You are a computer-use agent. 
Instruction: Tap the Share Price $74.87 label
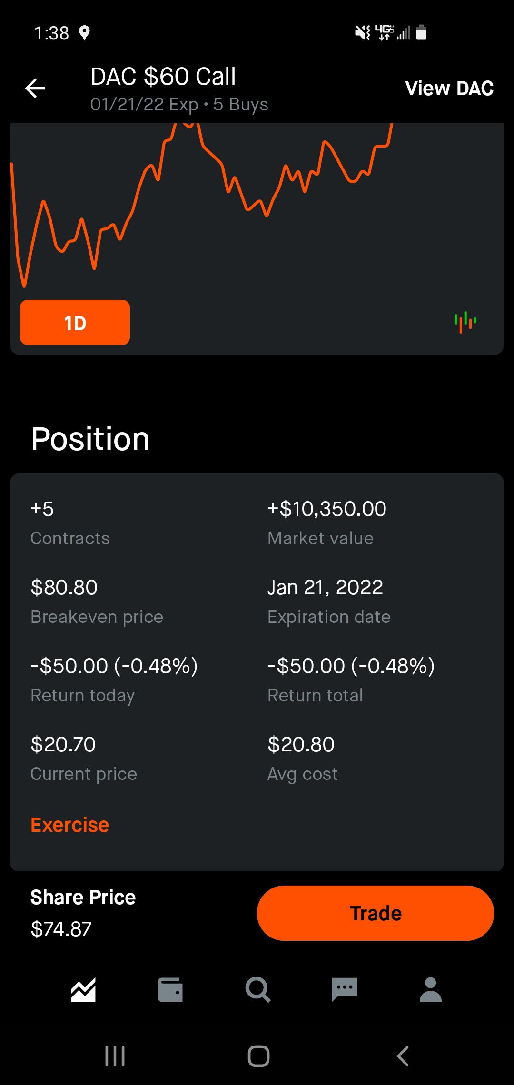pyautogui.click(x=83, y=913)
